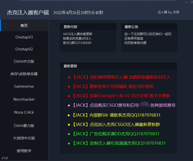Click the 定制注入器引流滴滴杰克 entry

(x=119, y=143)
